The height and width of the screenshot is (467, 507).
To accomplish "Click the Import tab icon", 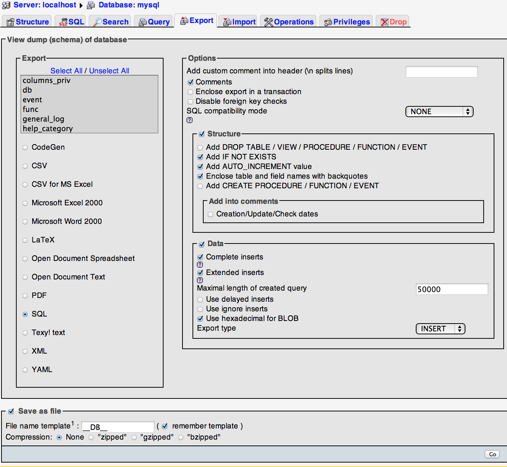I will click(x=227, y=22).
